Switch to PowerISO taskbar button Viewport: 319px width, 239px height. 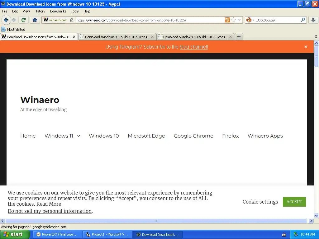click(x=58, y=234)
